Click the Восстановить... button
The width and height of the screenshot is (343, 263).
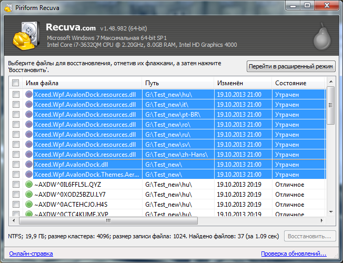(310, 236)
